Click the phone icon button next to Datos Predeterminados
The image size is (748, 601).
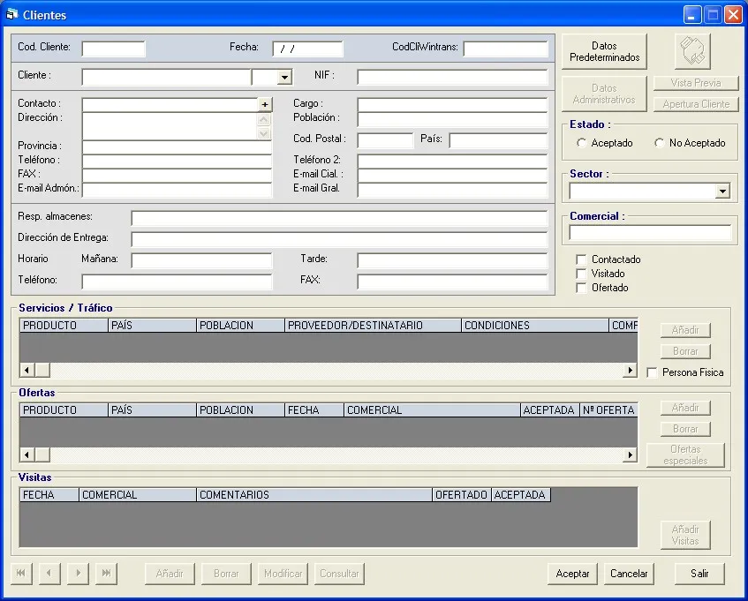(x=692, y=51)
